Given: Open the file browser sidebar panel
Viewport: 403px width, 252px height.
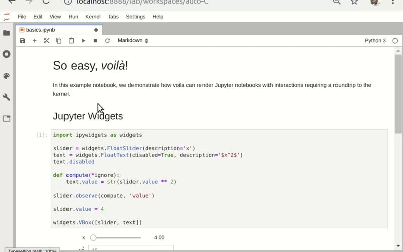Looking at the screenshot, I should (7, 33).
